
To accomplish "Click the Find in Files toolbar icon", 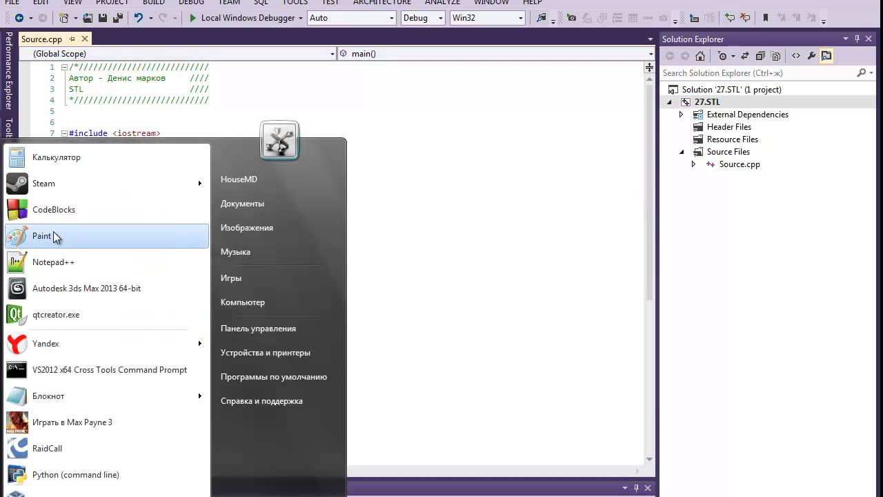I will (x=542, y=18).
